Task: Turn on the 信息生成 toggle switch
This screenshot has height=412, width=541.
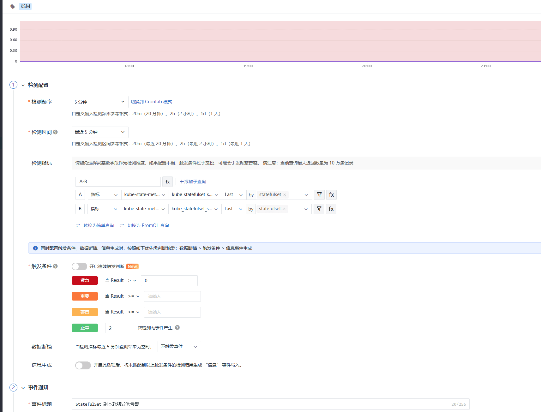Action: point(83,365)
